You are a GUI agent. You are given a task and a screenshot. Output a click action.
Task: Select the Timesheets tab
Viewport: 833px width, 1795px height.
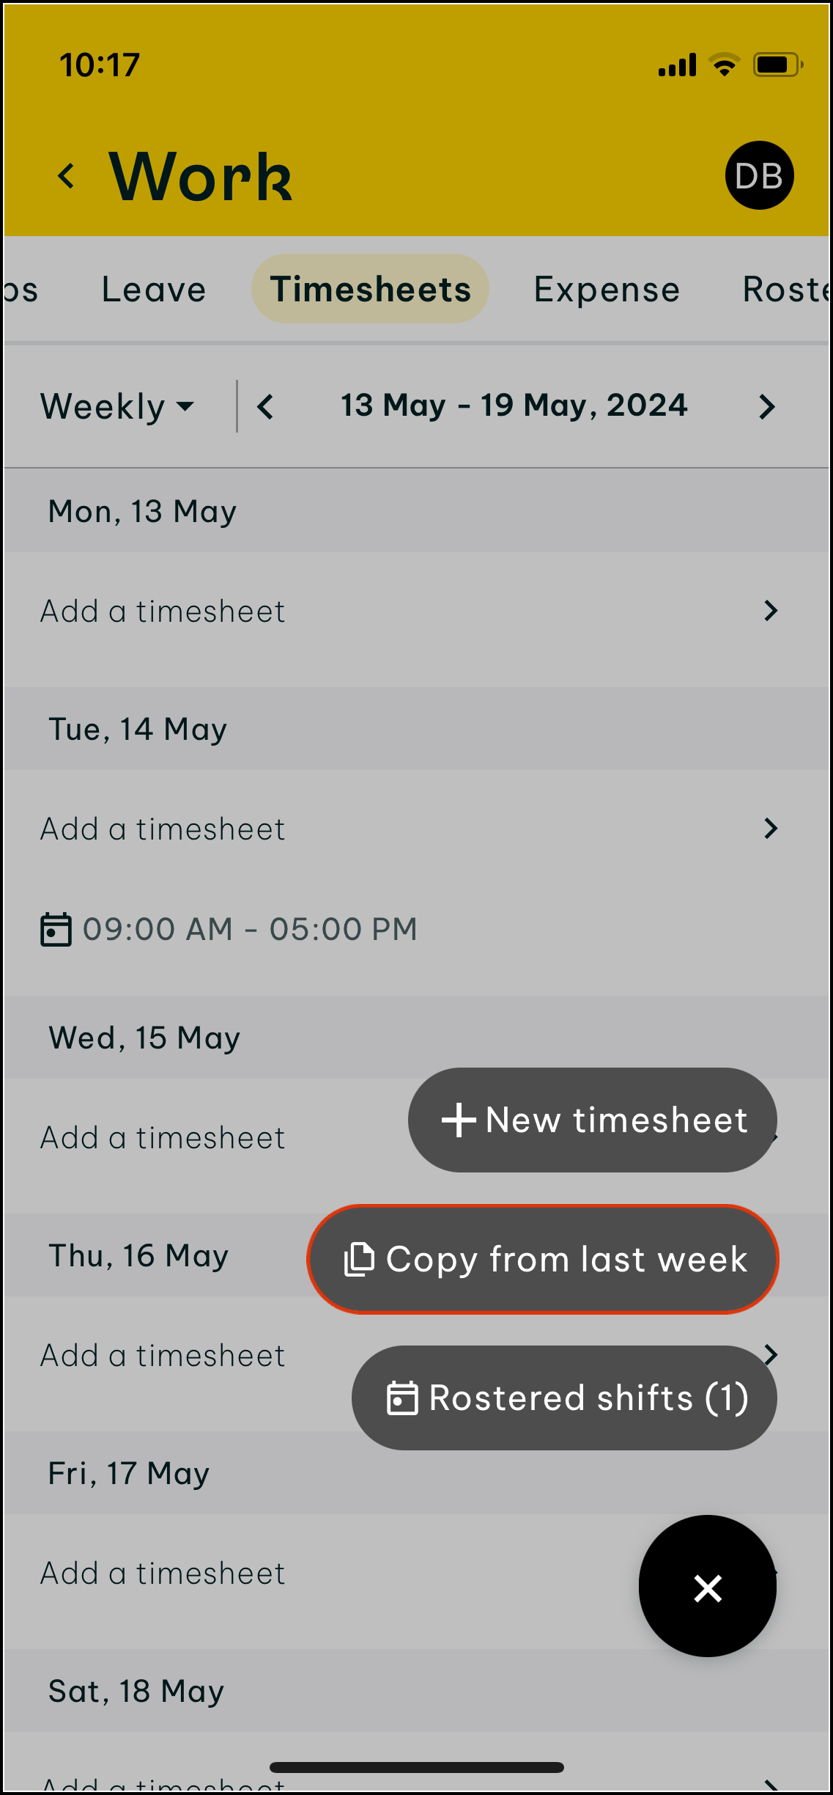click(x=370, y=290)
